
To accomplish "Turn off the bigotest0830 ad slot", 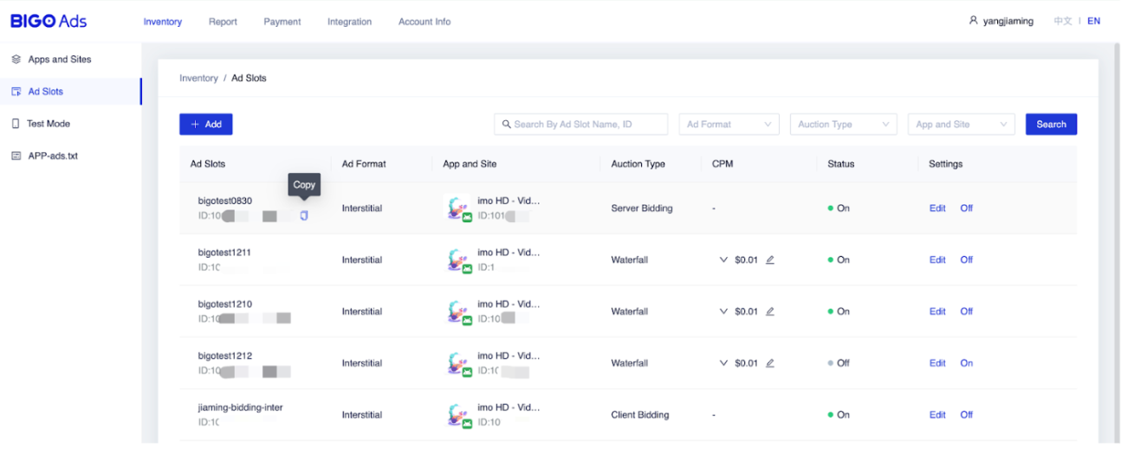I will [x=966, y=208].
